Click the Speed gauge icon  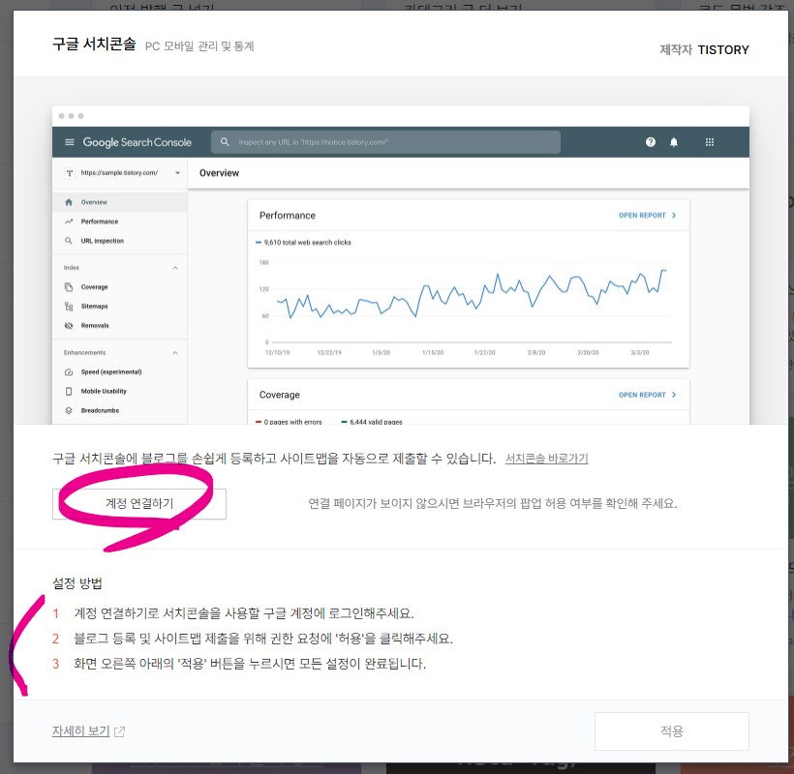pyautogui.click(x=69, y=372)
